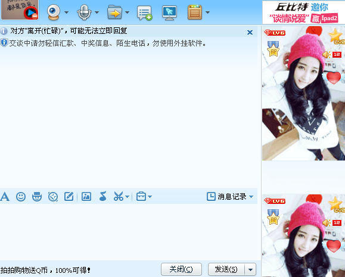Click inside the message input box
Viewport: 345px width, 277px height.
click(x=129, y=232)
